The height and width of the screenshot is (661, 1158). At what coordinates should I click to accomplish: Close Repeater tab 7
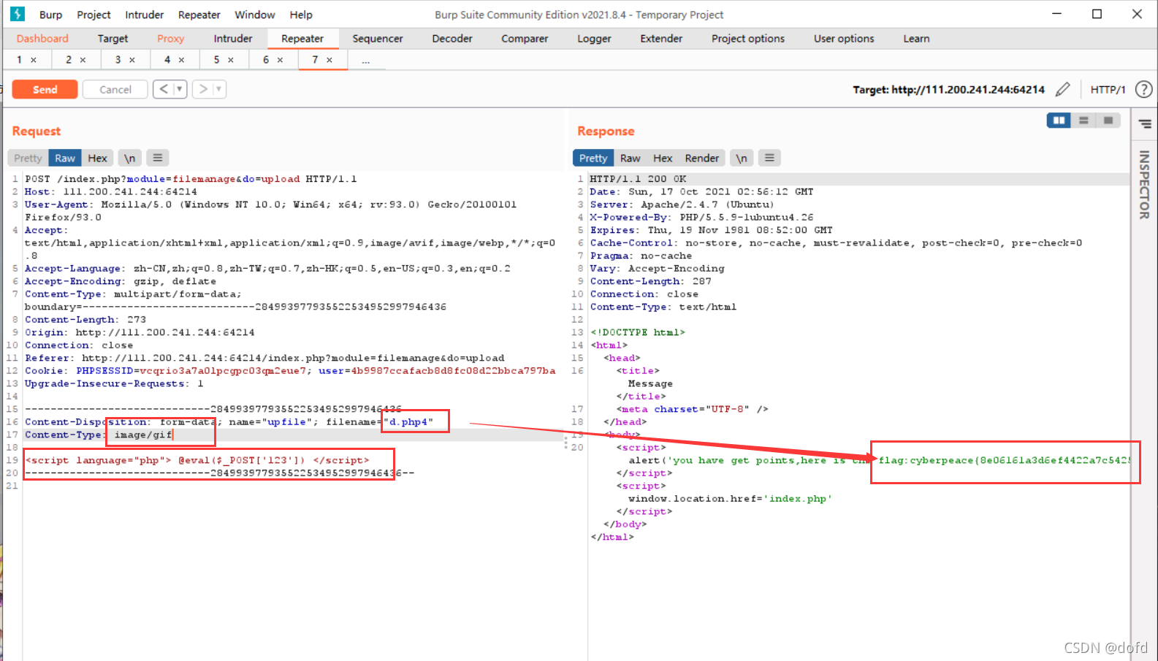click(330, 60)
